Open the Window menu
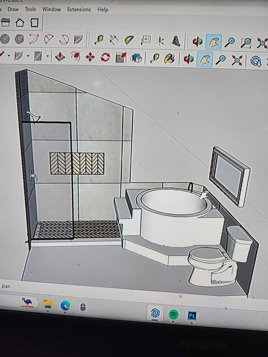268x357 pixels. click(51, 9)
